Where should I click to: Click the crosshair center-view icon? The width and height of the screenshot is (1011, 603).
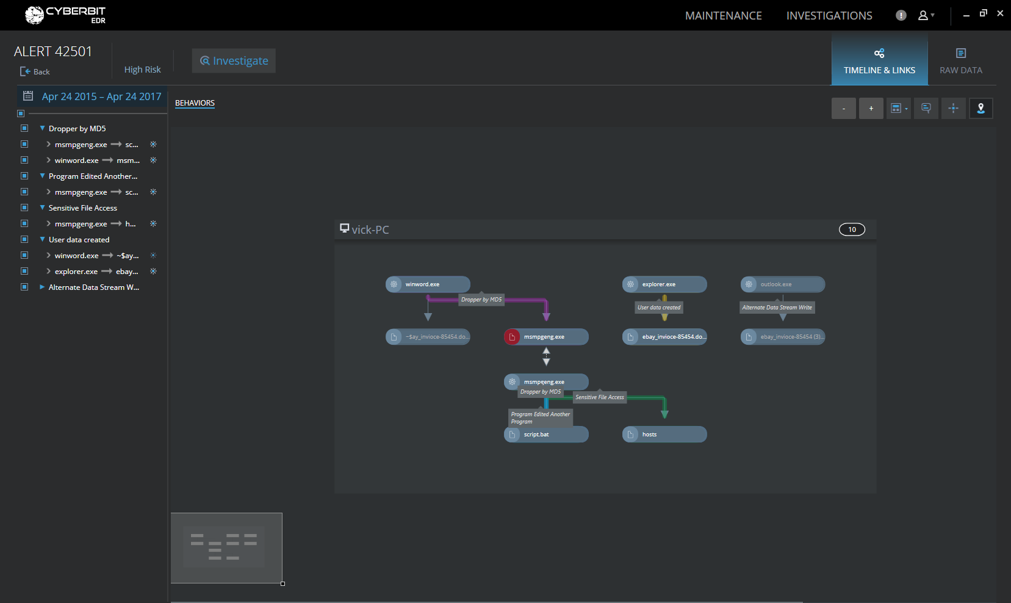953,109
